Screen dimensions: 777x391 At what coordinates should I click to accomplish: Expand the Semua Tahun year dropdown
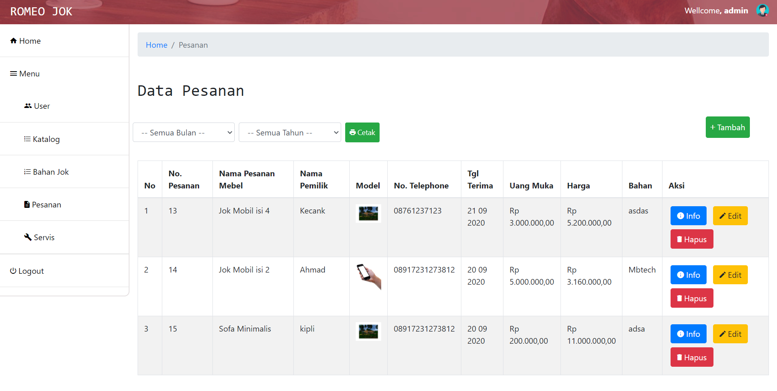pyautogui.click(x=290, y=133)
